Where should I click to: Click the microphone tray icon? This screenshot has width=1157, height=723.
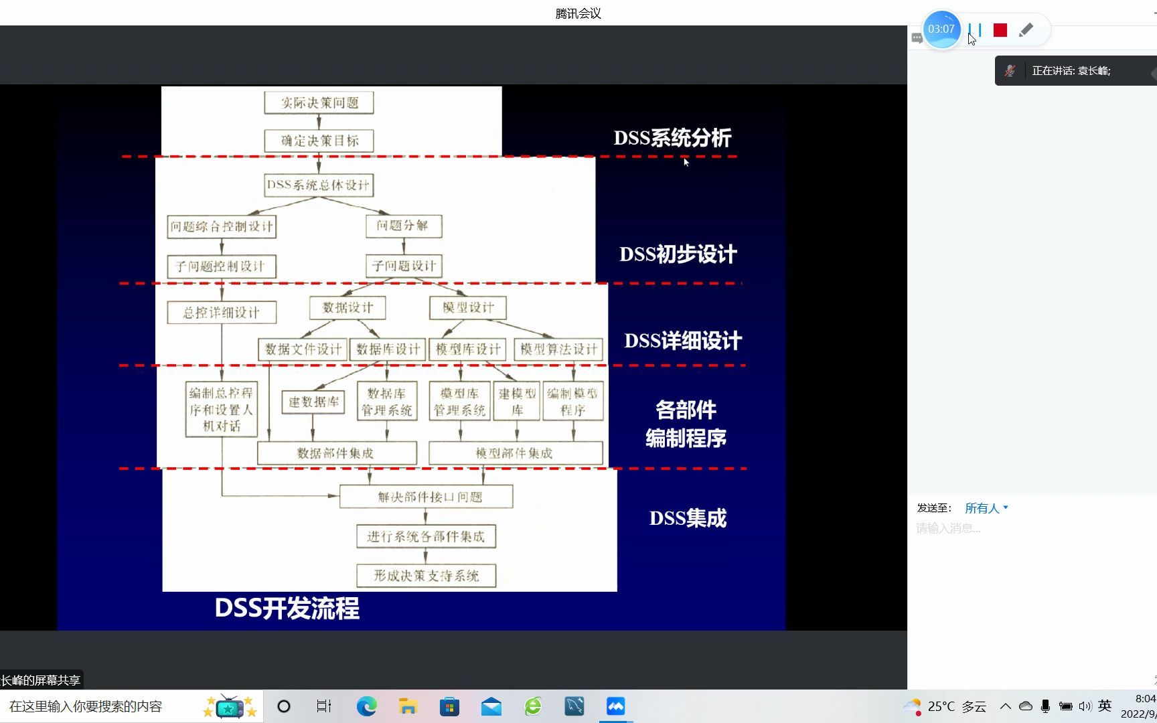tap(1045, 706)
